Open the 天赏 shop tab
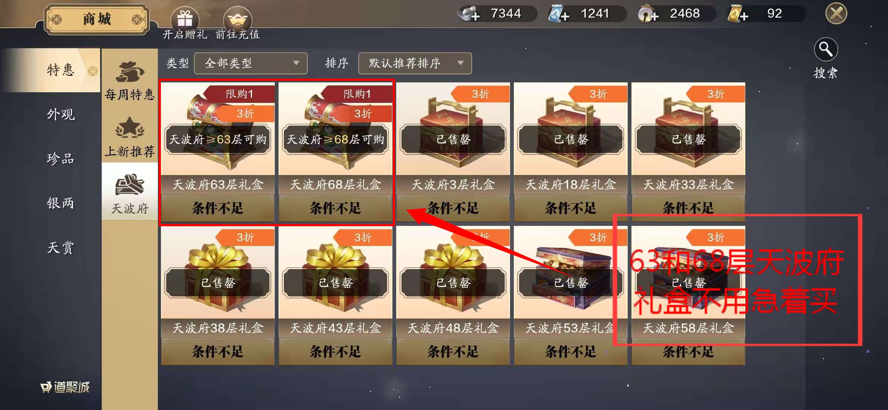 (x=61, y=248)
